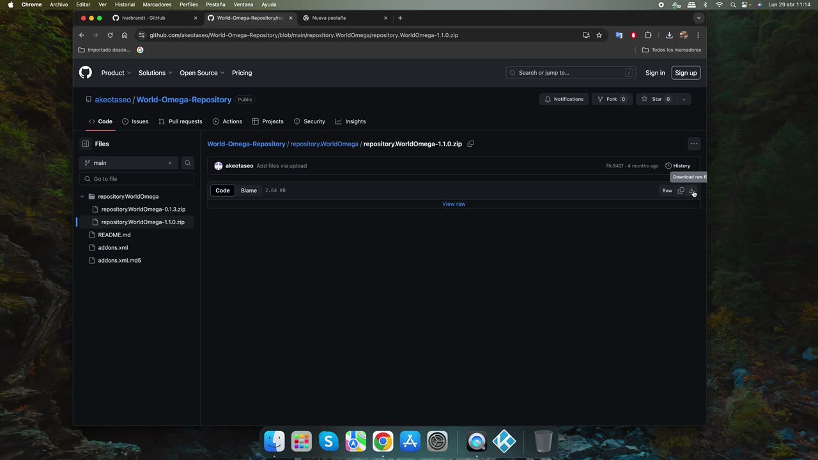Screen dimensions: 818x460
Task: Click Pricing link in header
Action: [x=242, y=73]
